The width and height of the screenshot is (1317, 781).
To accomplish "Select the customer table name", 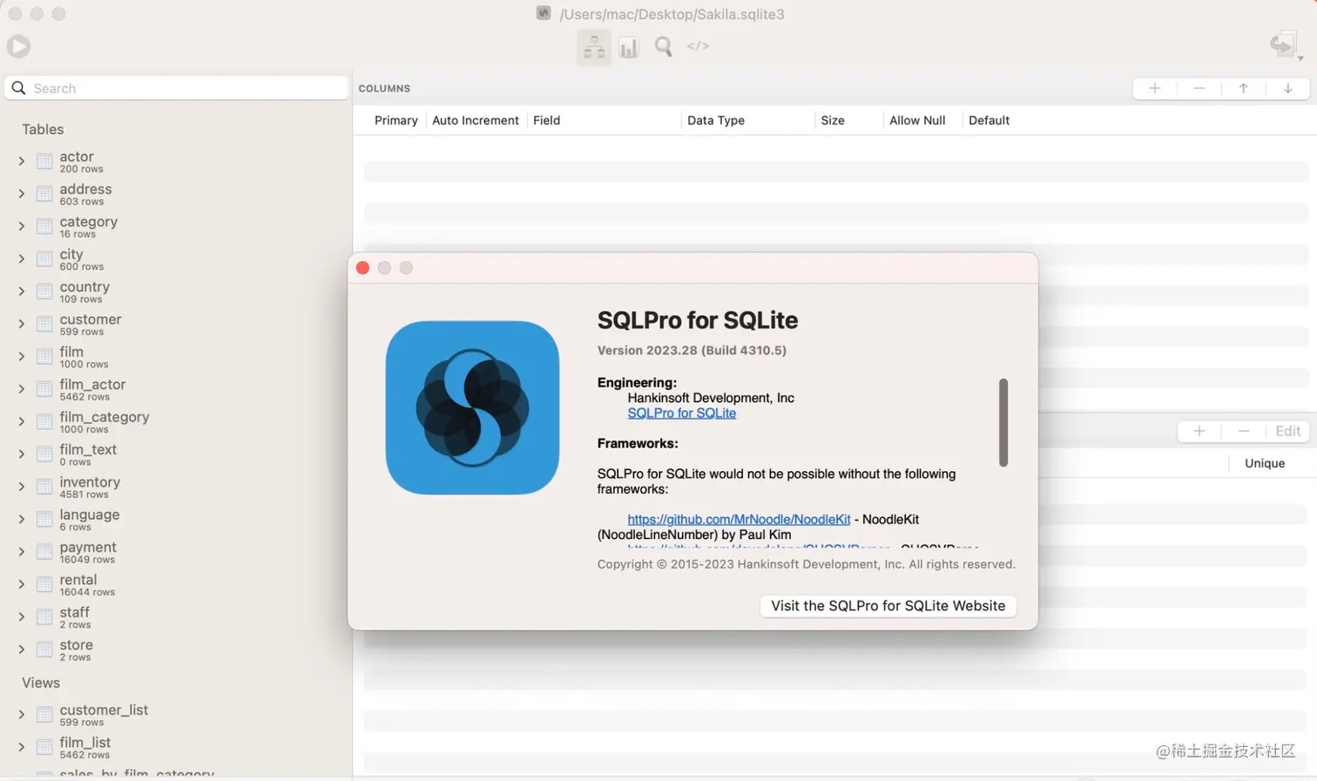I will click(91, 320).
